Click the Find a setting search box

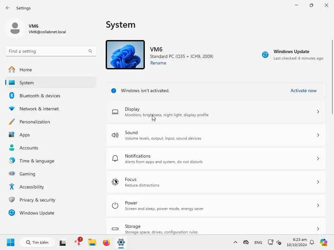pos(51,51)
